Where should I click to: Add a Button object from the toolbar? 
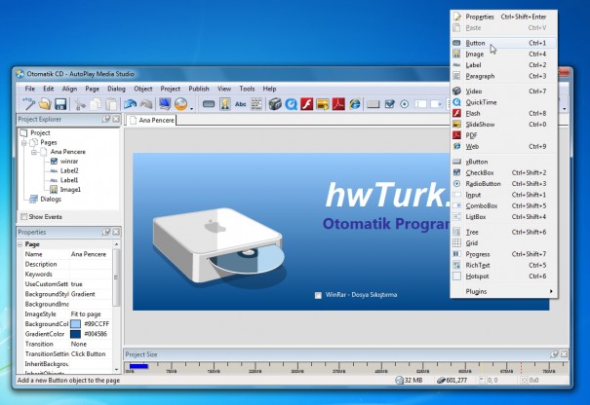209,104
